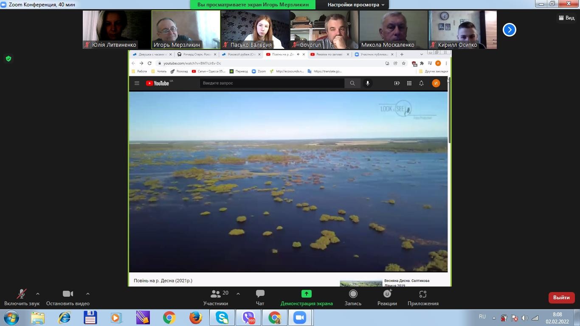Stop video with the camera button
The width and height of the screenshot is (580, 326).
(68, 294)
